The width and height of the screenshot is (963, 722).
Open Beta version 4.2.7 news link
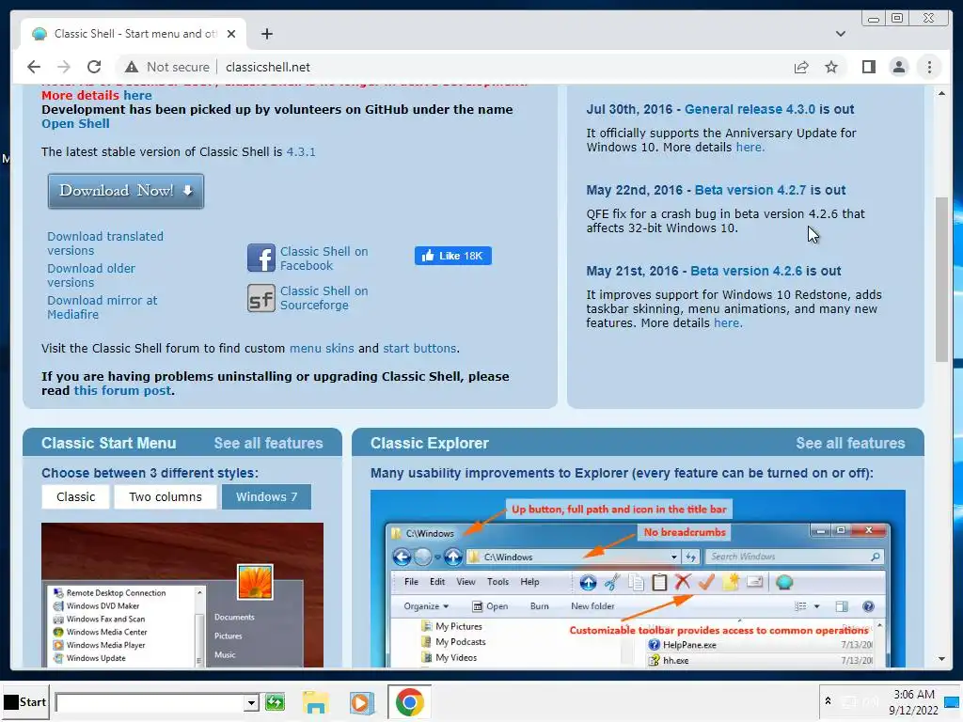pyautogui.click(x=750, y=190)
